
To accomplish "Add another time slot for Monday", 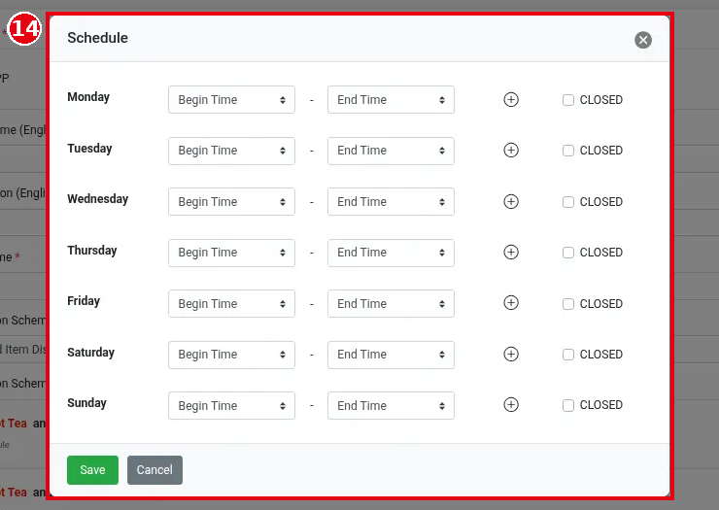I will 511,99.
